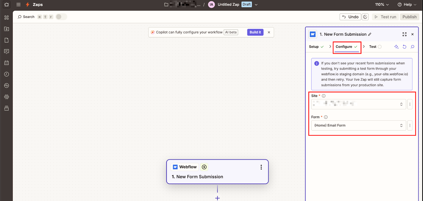This screenshot has height=201, width=423.
Task: Rename step with pencil icon
Action: point(370,34)
